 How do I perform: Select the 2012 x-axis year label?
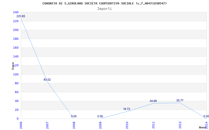click(x=180, y=125)
